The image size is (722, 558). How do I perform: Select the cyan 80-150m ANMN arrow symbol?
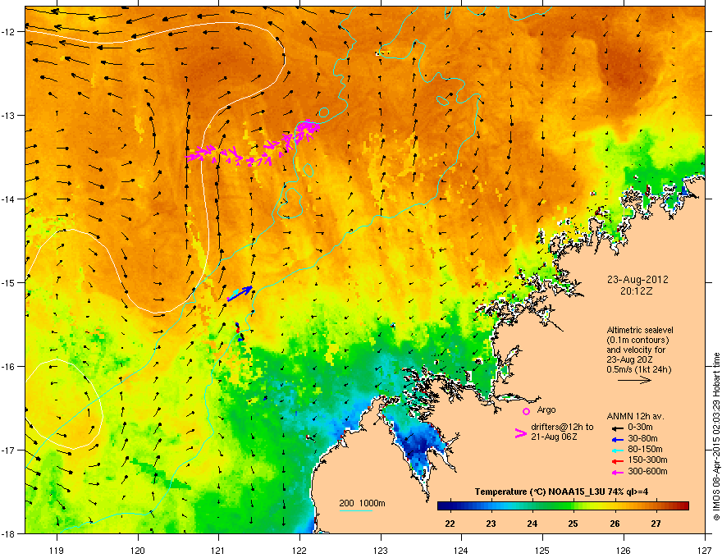click(617, 450)
